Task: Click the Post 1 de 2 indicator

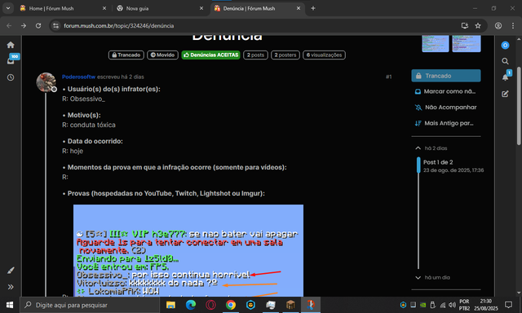Action: pyautogui.click(x=438, y=162)
